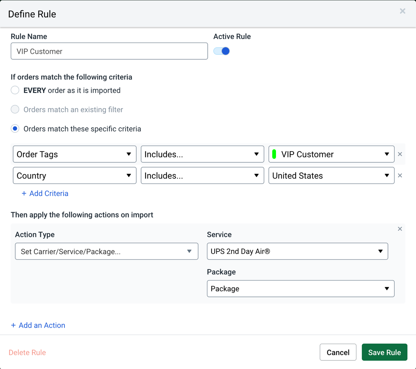Open the Package type dropdown

point(300,289)
